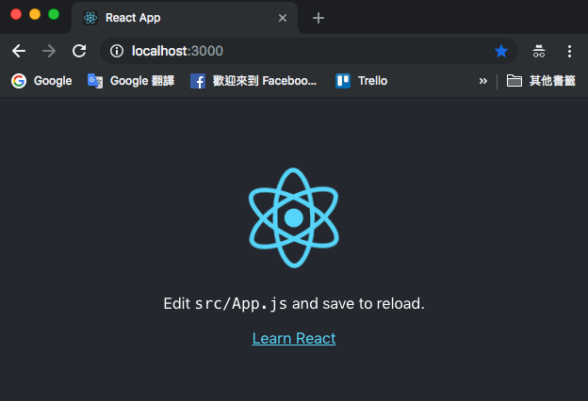The image size is (588, 401).
Task: Select the React App tab
Action: coord(185,18)
